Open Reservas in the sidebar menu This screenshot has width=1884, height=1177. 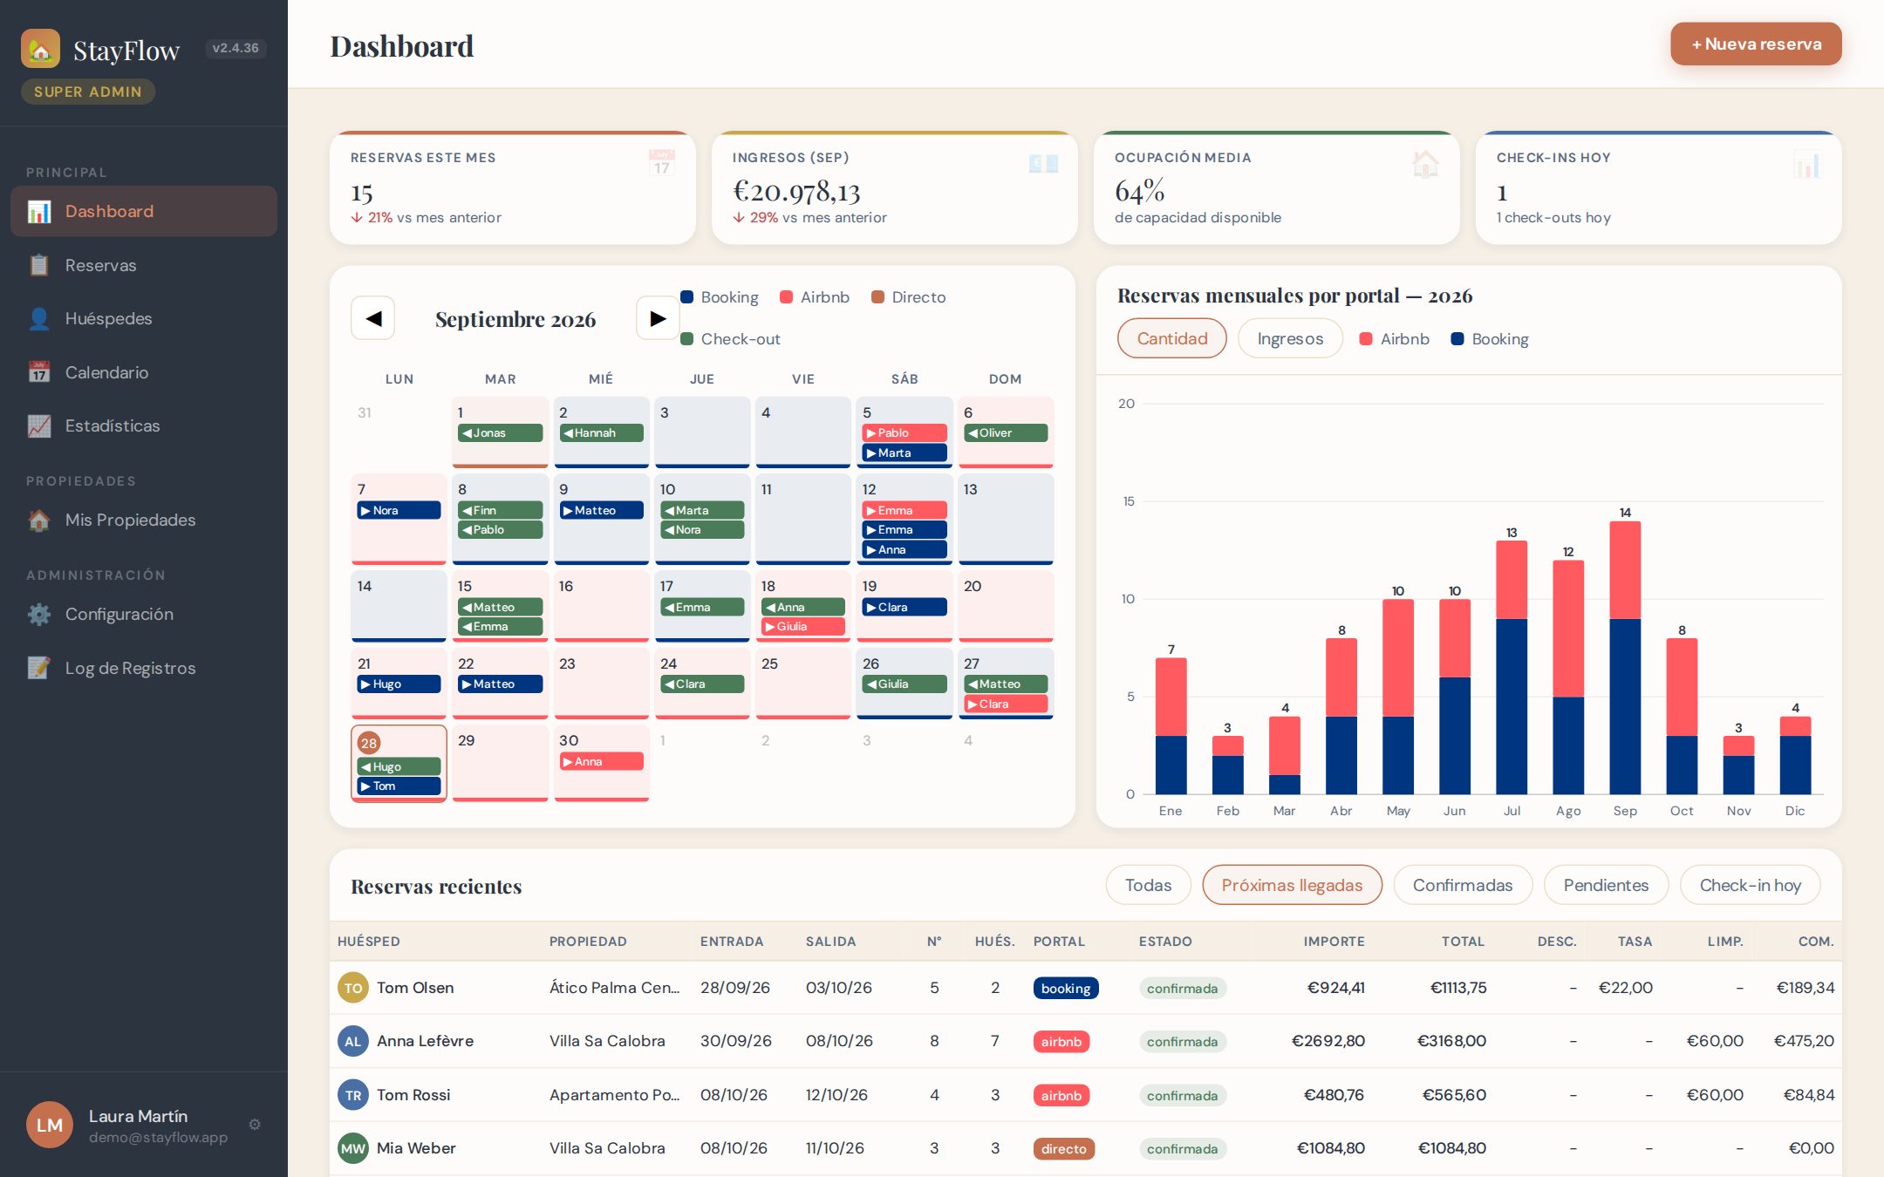coord(144,265)
